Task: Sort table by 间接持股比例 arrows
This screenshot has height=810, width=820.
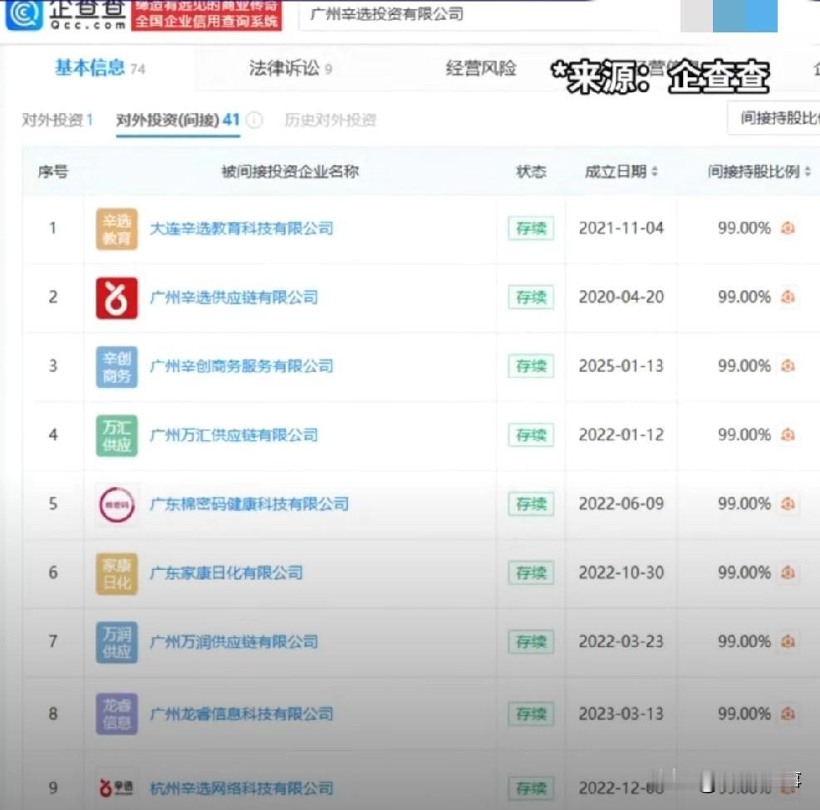Action: pos(808,171)
